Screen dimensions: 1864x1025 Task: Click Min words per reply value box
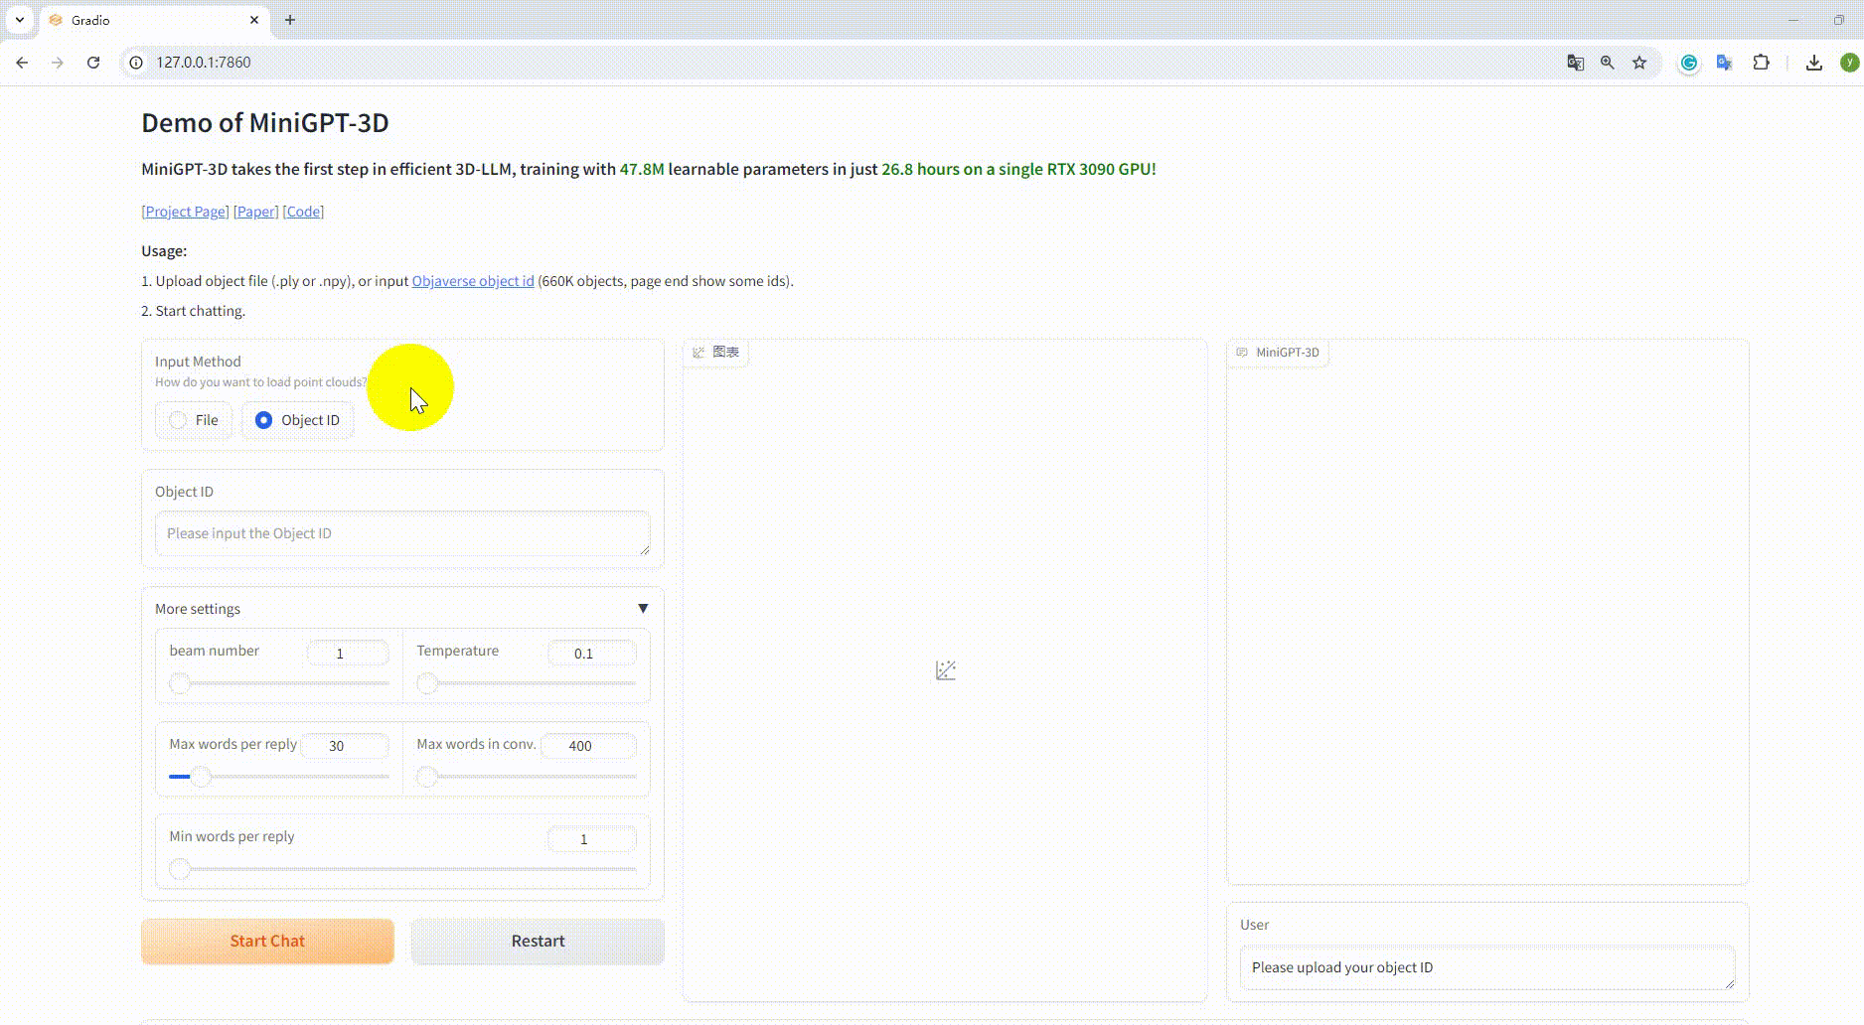(x=591, y=838)
